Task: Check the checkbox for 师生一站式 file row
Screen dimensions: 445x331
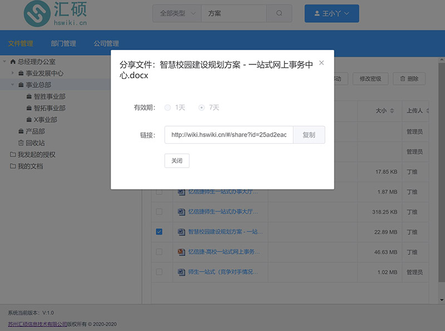Action: tap(159, 272)
